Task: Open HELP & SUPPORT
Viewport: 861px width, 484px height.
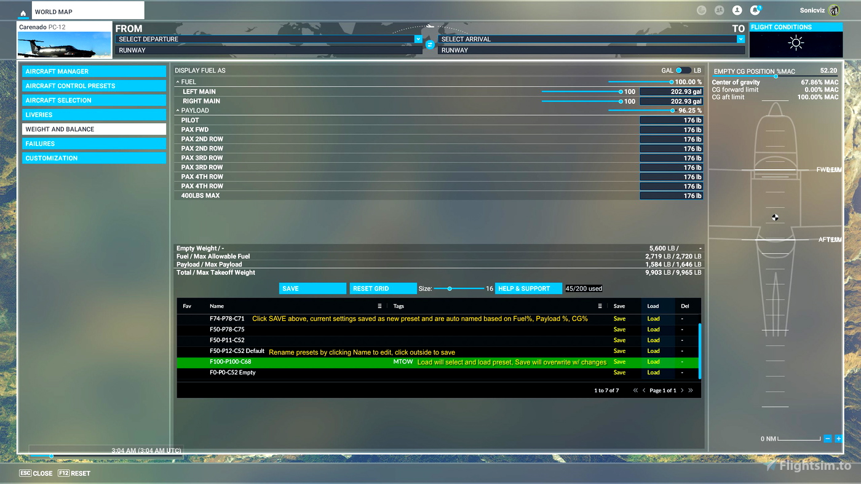Action: (x=529, y=288)
